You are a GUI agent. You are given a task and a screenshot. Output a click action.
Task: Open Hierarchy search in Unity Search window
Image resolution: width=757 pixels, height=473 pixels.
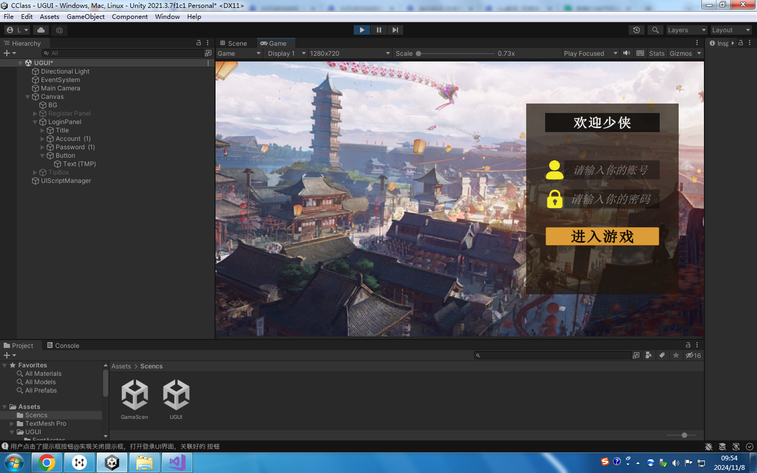208,53
